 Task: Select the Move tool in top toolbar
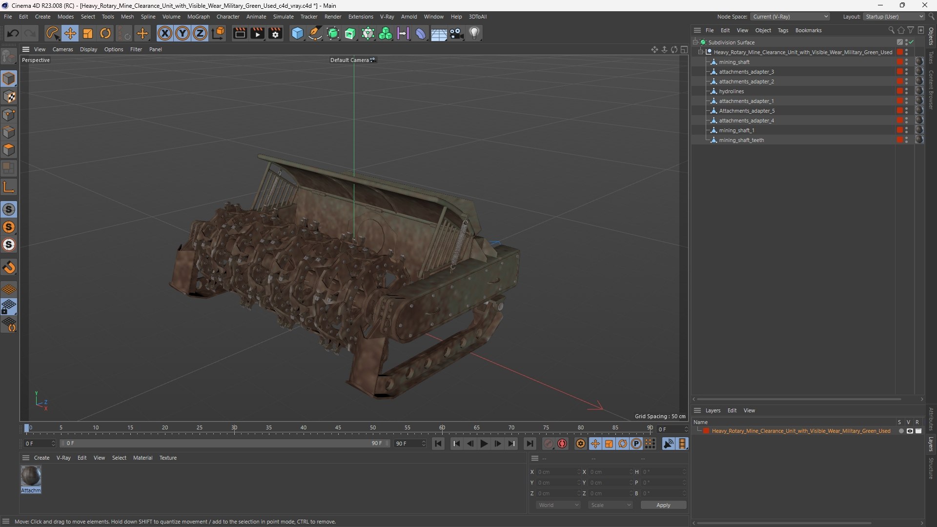pos(70,33)
